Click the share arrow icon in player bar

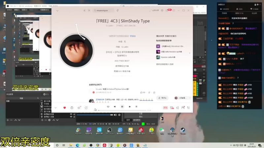coord(86,108)
